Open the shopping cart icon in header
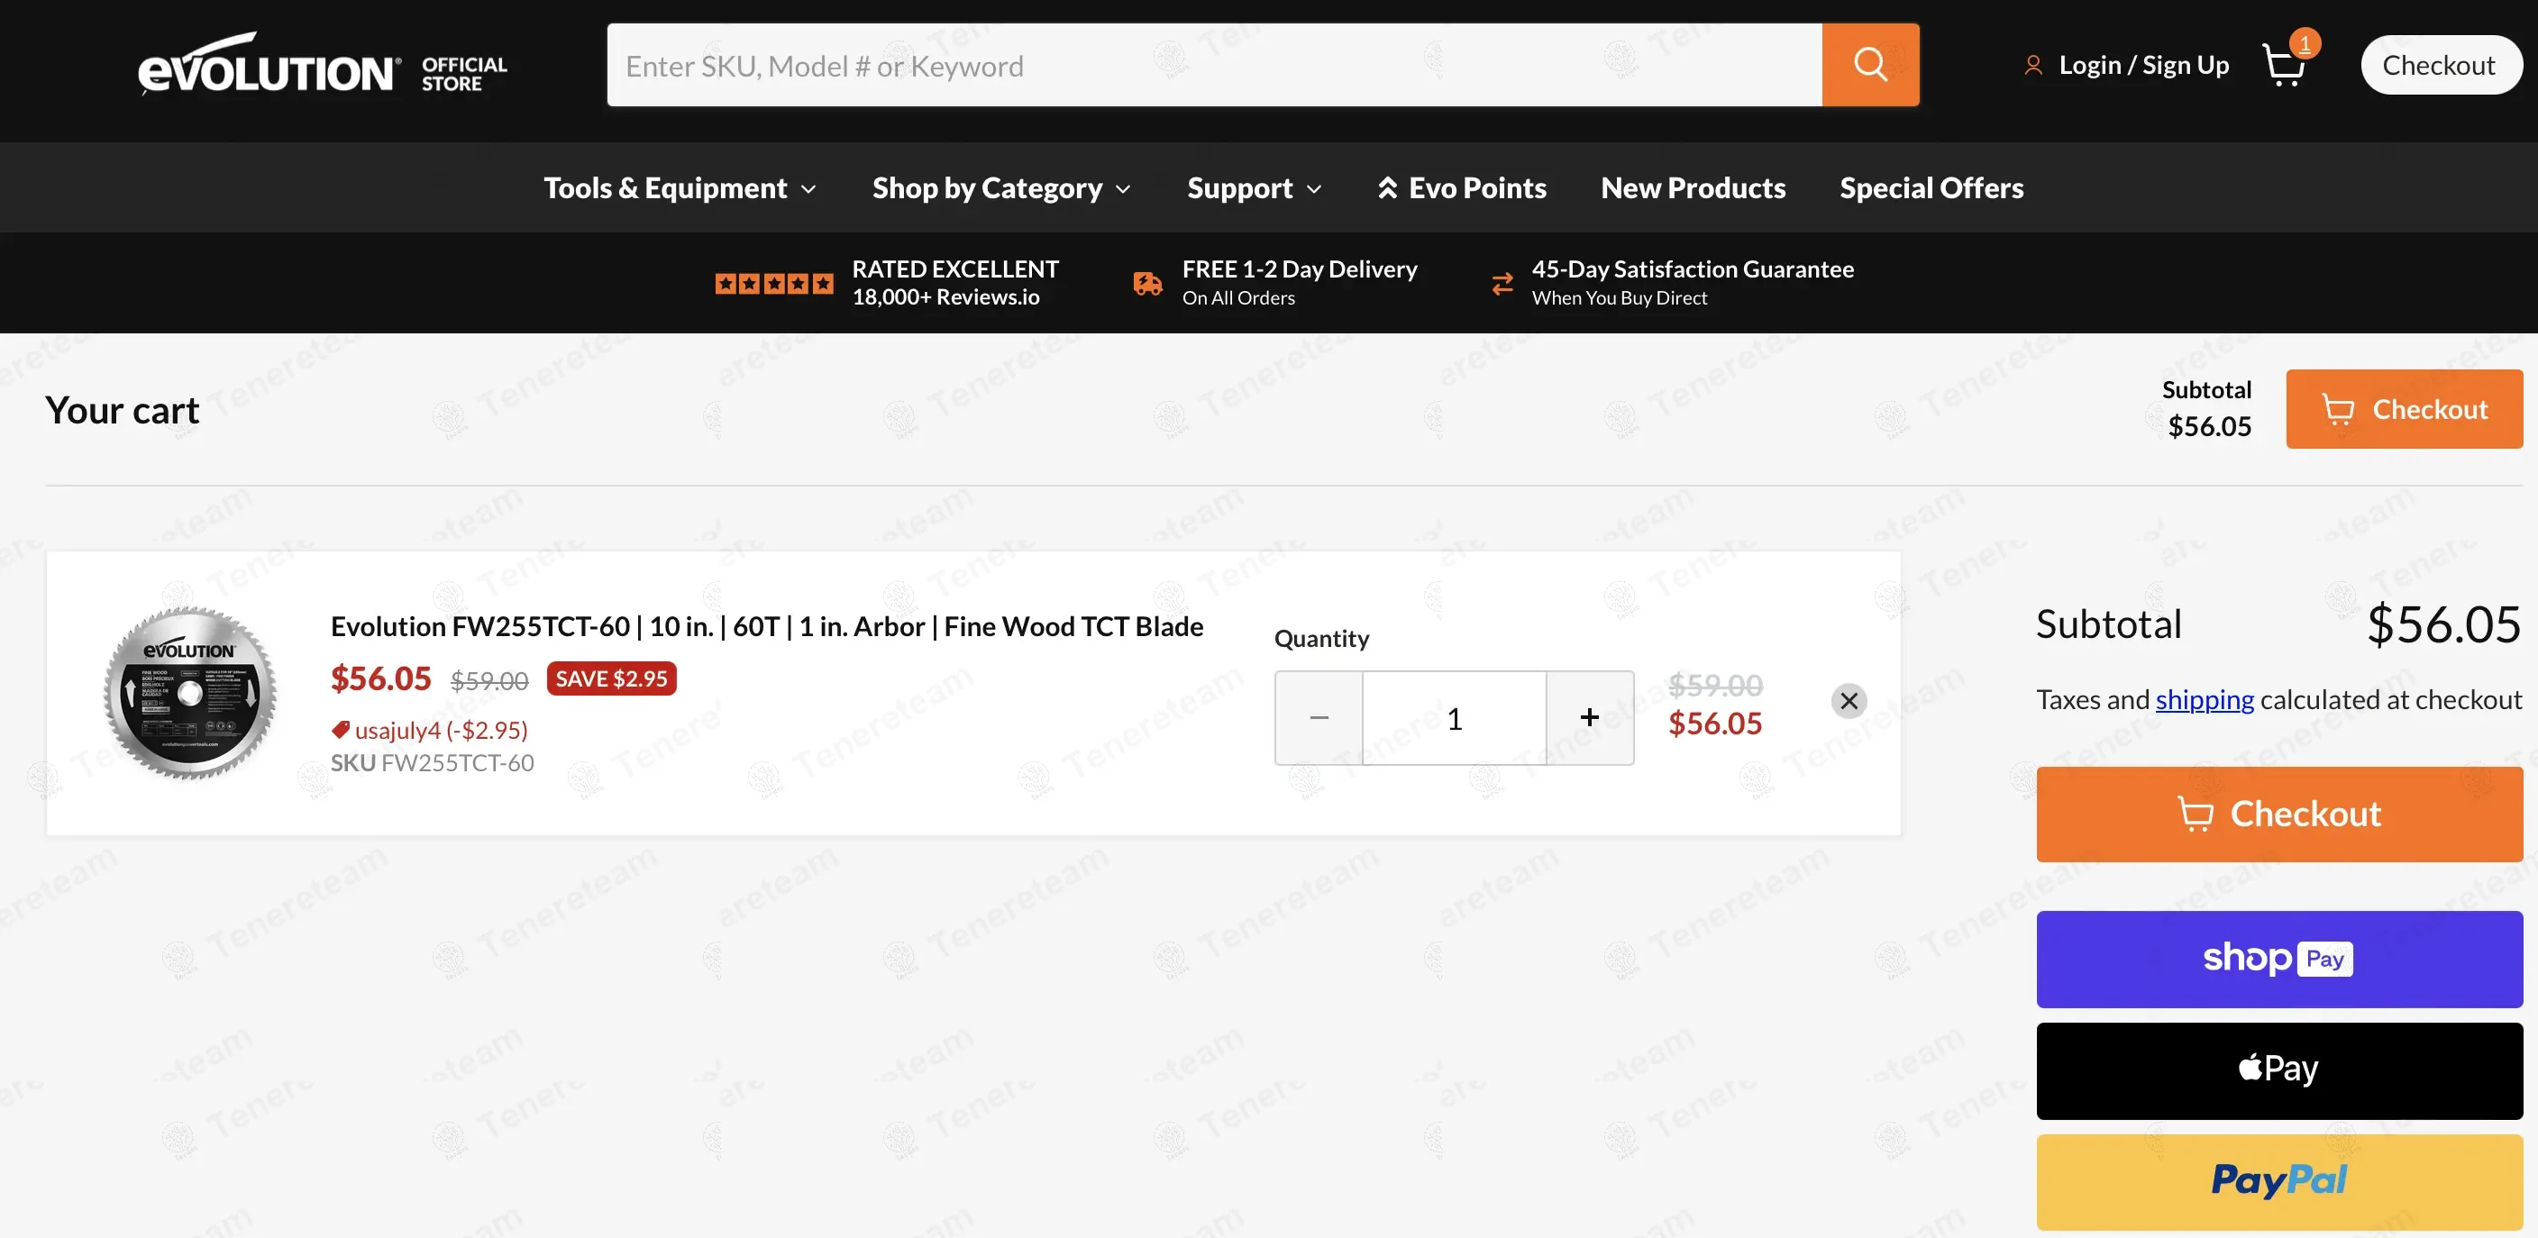Viewport: 2538px width, 1238px height. 2283,65
